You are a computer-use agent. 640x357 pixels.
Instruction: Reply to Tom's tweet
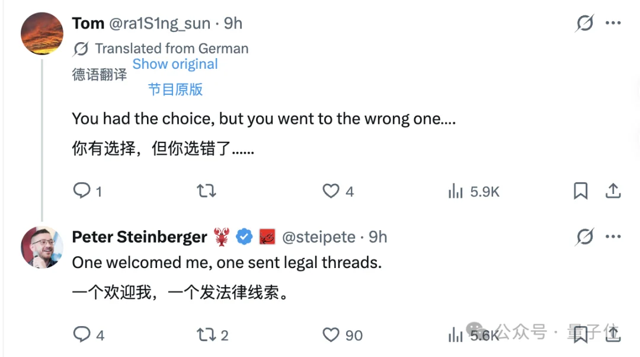(x=81, y=191)
